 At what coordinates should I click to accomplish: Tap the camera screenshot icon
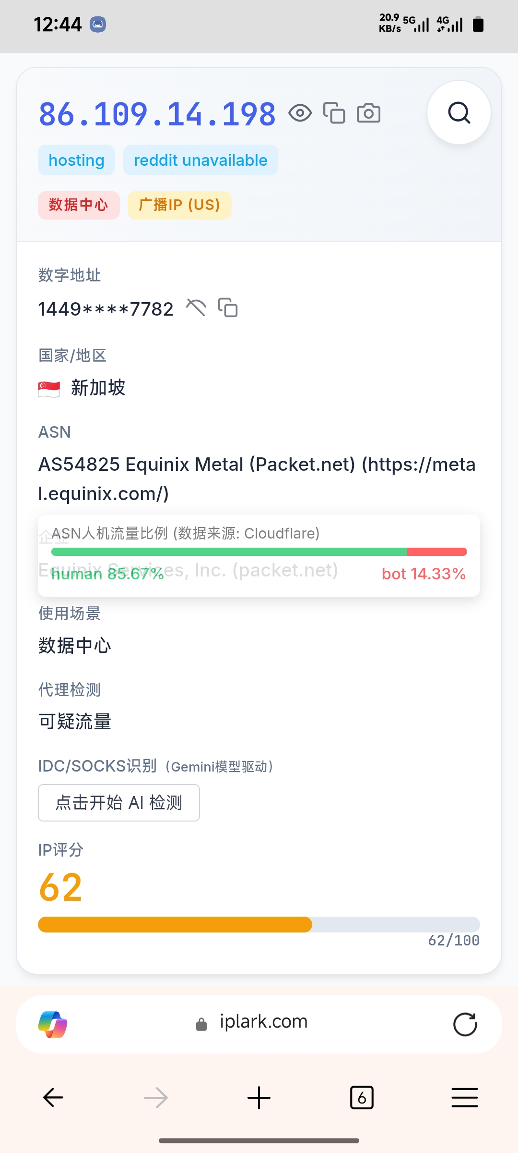click(368, 113)
